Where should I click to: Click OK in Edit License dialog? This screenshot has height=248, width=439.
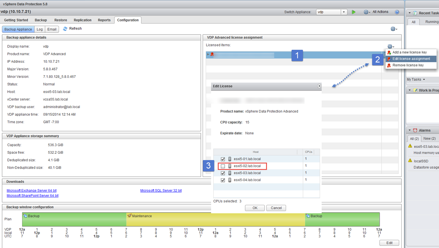click(x=255, y=208)
